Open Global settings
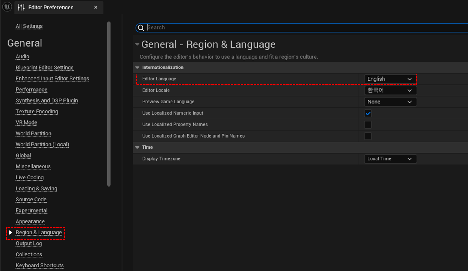The width and height of the screenshot is (468, 271). tap(23, 155)
